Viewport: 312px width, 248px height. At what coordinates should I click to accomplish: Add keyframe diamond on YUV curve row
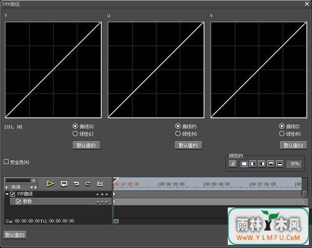102,194
